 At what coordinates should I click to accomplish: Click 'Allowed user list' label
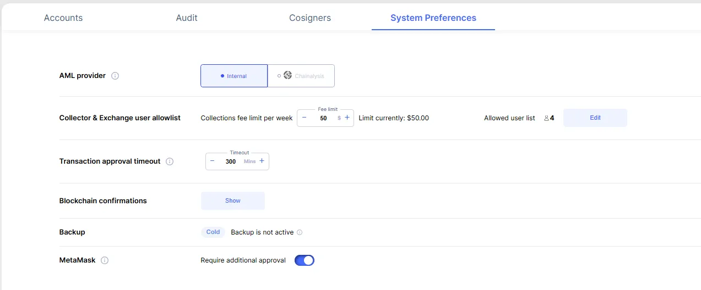point(509,118)
